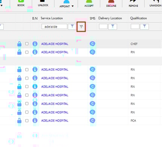Click the REMOVE toolbar button
This screenshot has width=162, height=147.
coord(133,3)
